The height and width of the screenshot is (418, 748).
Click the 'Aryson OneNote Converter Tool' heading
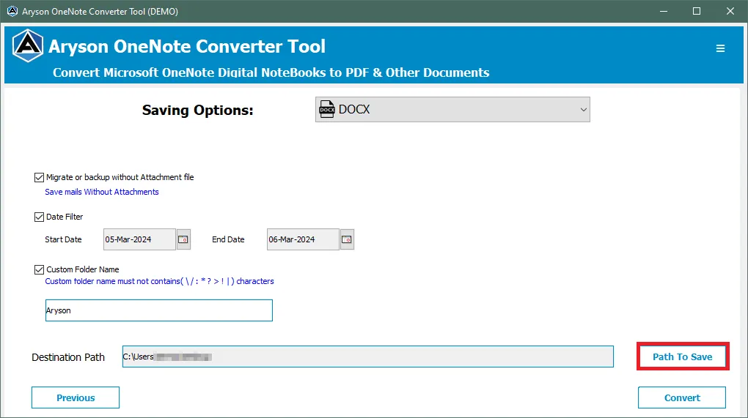point(187,47)
